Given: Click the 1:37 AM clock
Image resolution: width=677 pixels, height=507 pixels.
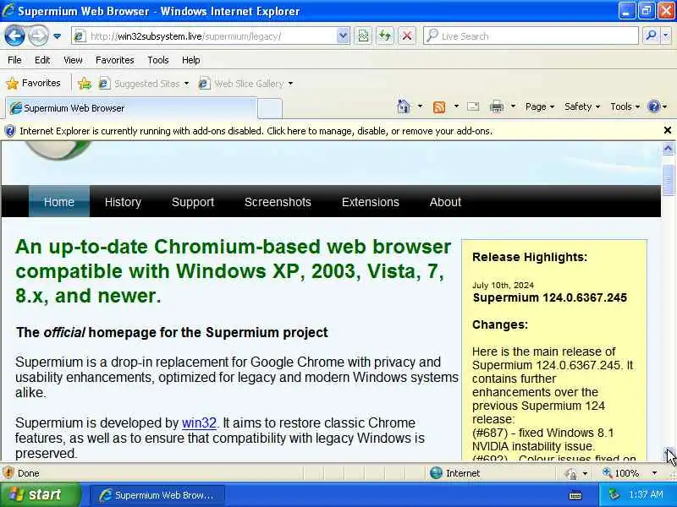Looking at the screenshot, I should point(646,495).
